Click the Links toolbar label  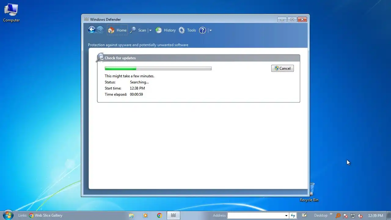point(22,215)
